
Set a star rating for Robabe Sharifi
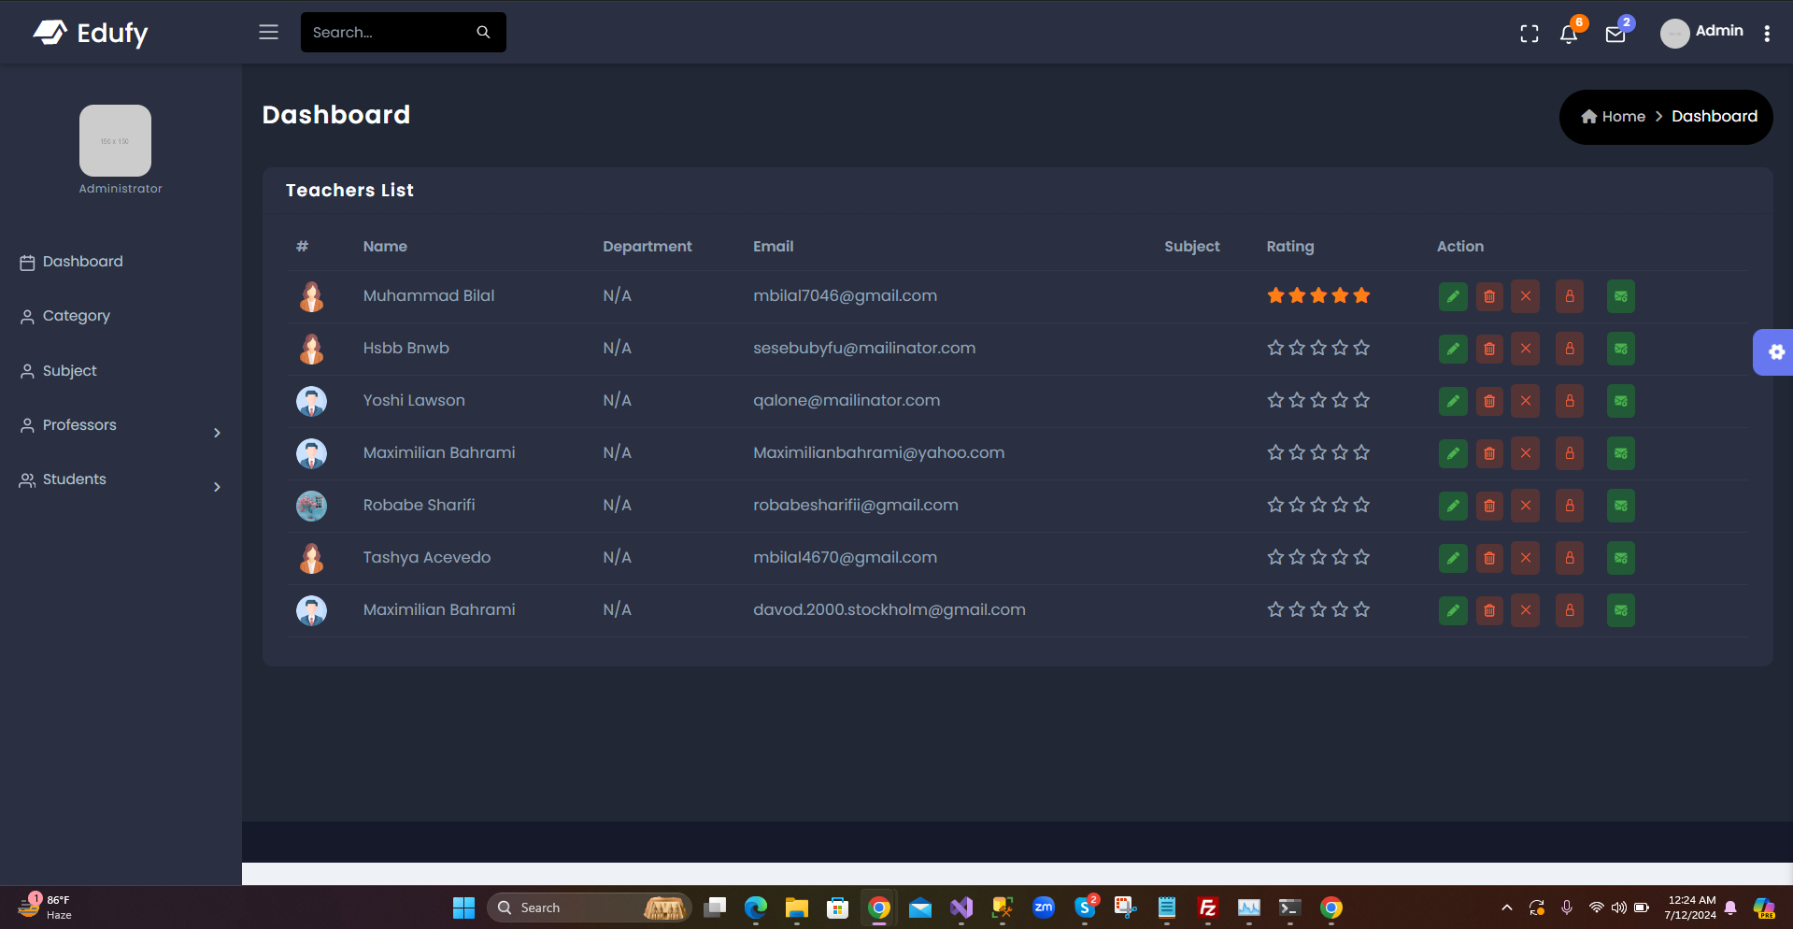tap(1318, 505)
